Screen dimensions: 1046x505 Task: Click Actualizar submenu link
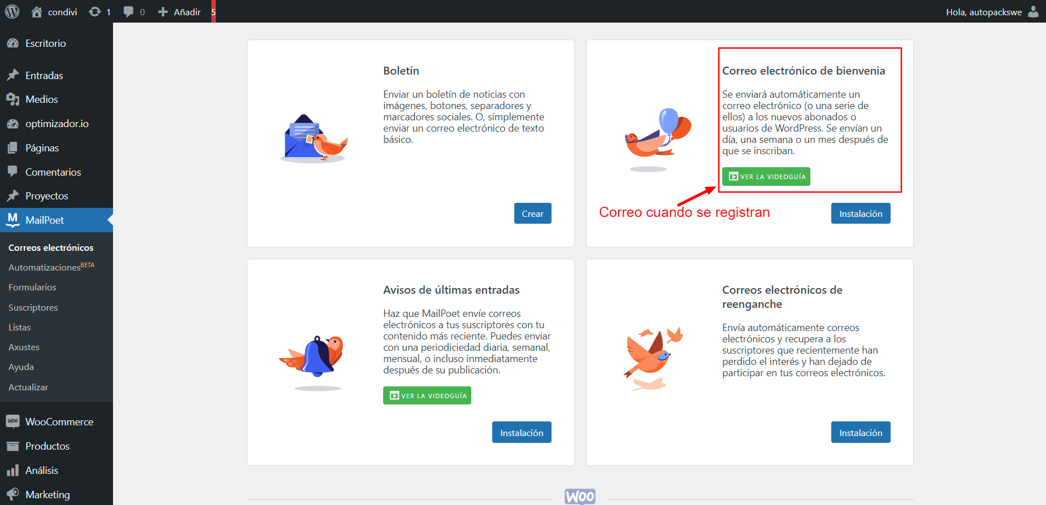click(28, 388)
